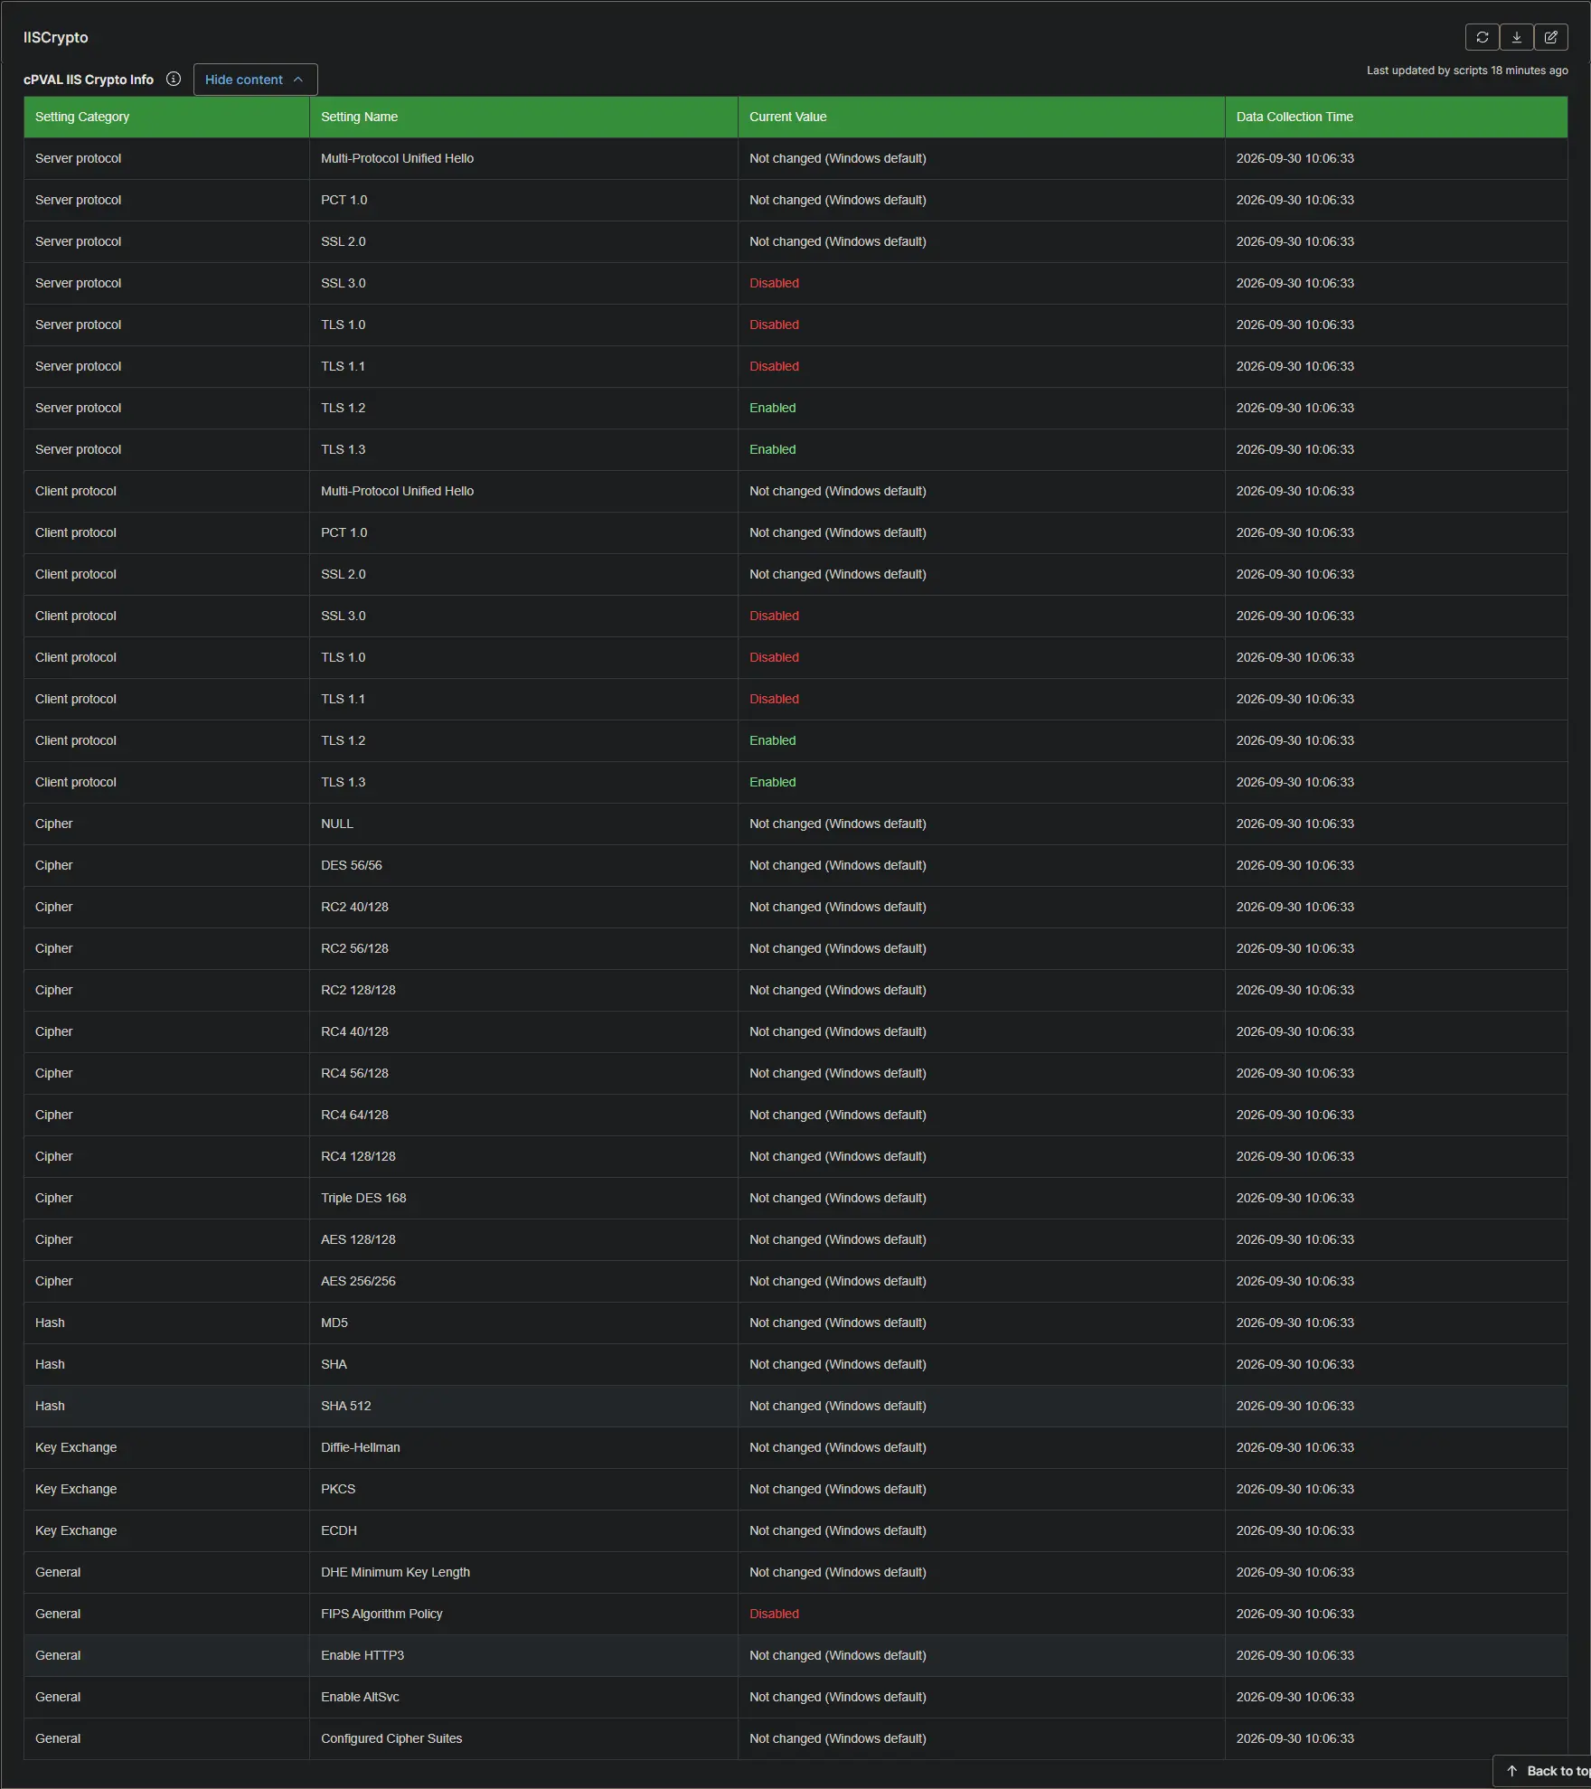Click the Client protocol TLS 1.0 Disabled value
The width and height of the screenshot is (1591, 1789).
coord(774,657)
